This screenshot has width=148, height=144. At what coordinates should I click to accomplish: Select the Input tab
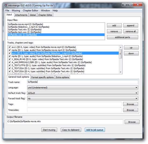click(9, 15)
